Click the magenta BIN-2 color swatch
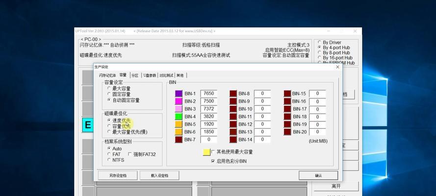Image resolution: width=436 pixels, height=196 pixels. click(x=179, y=101)
